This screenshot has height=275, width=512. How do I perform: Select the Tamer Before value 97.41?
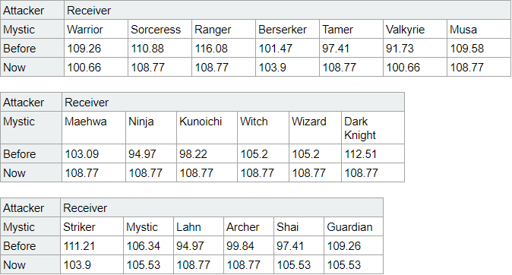coord(351,49)
